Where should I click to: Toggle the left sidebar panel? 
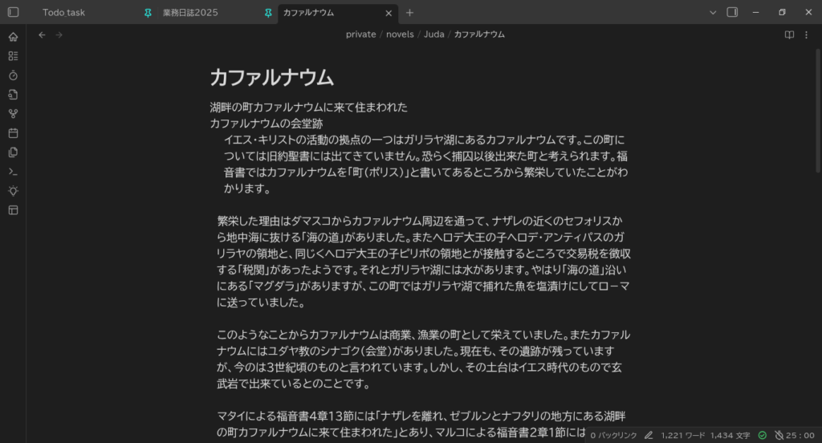coord(13,13)
